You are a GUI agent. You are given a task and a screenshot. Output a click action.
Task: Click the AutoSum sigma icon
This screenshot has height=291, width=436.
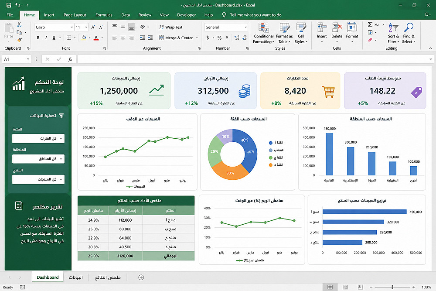370,24
